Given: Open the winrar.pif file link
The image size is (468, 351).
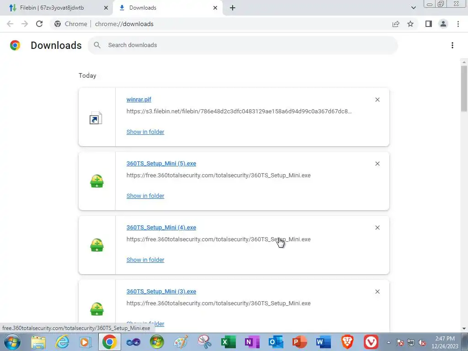Looking at the screenshot, I should 139,99.
